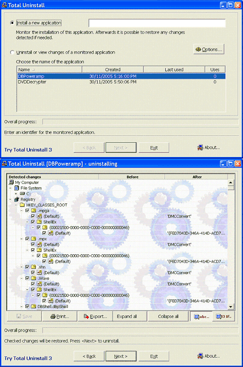Open Try Total Uninstall 3 link top window
Screen dimensions: 243x367
coord(28,150)
